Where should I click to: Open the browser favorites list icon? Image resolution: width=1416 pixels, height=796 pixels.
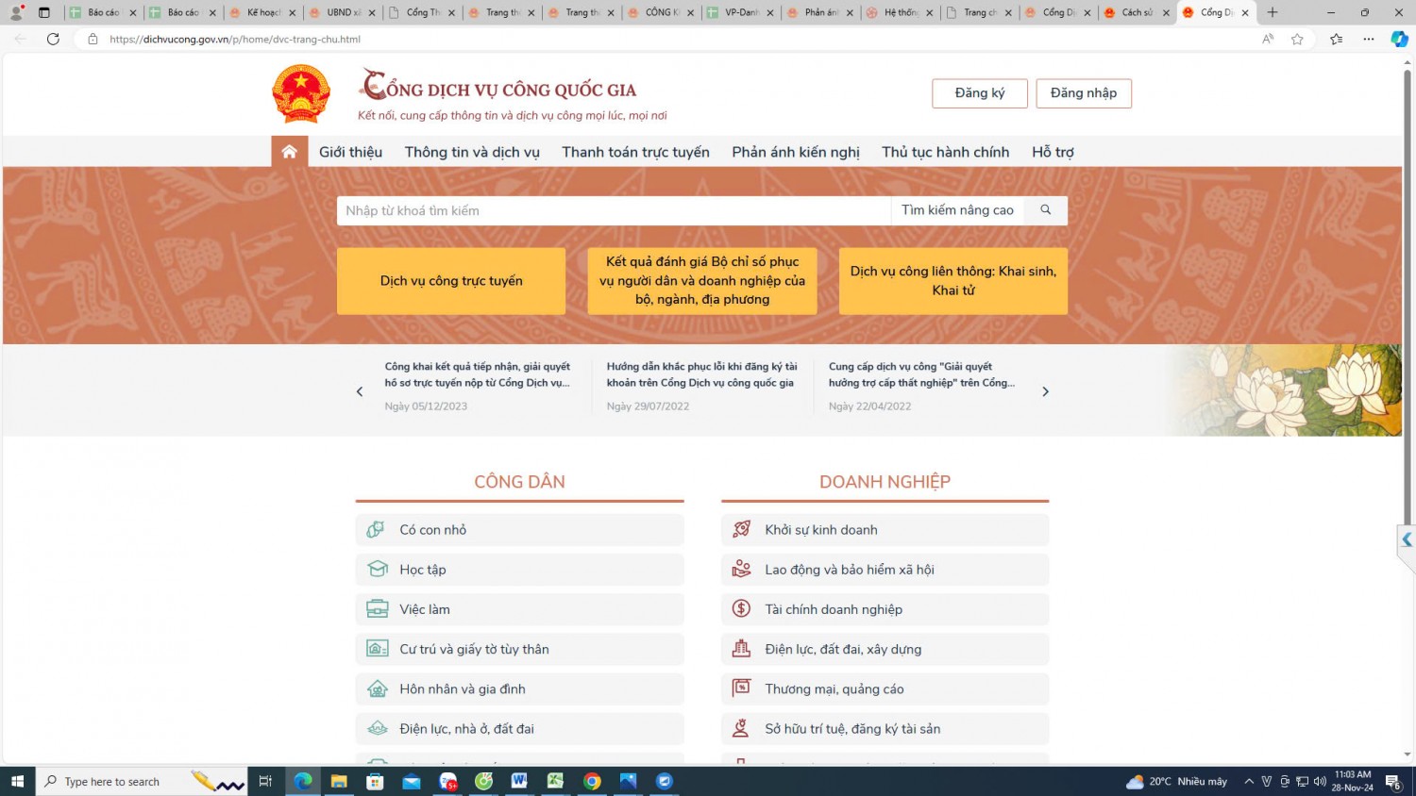coord(1336,39)
